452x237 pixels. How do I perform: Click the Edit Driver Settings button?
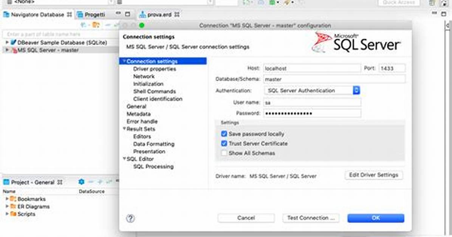click(x=374, y=175)
